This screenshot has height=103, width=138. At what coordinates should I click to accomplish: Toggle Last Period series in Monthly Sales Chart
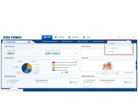coord(88,82)
